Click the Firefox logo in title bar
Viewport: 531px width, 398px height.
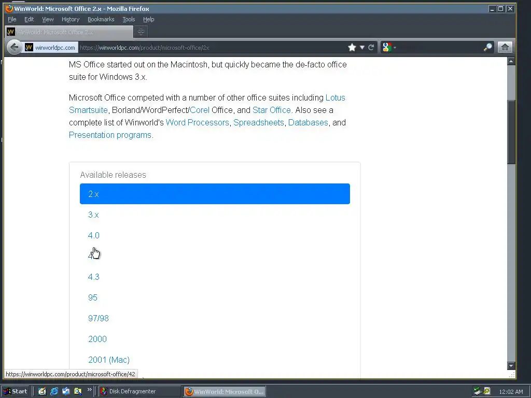[9, 8]
